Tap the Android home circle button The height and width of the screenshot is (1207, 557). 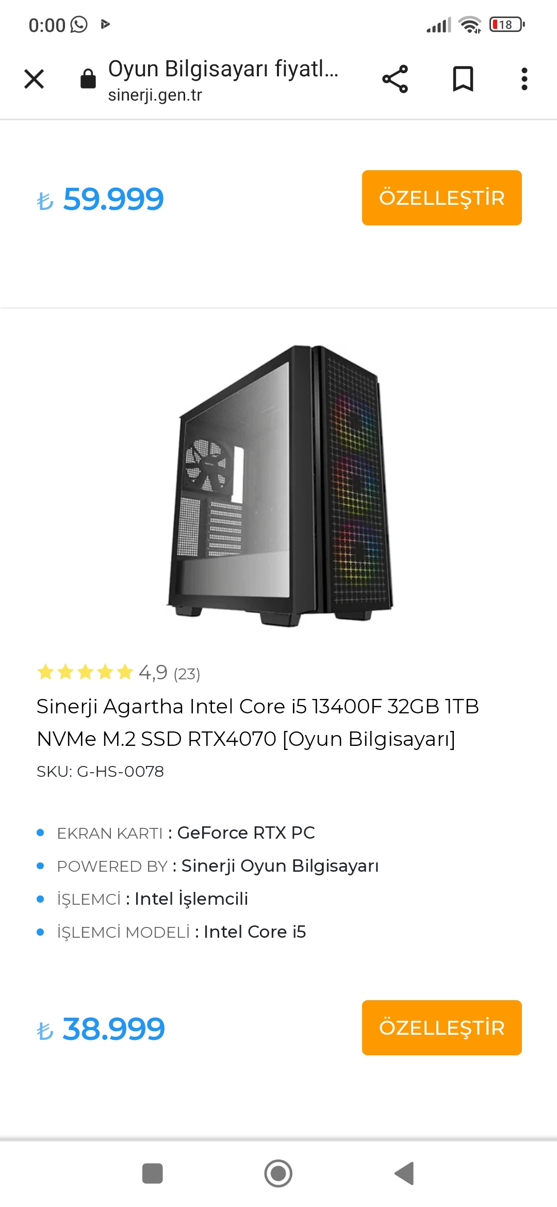click(278, 1173)
